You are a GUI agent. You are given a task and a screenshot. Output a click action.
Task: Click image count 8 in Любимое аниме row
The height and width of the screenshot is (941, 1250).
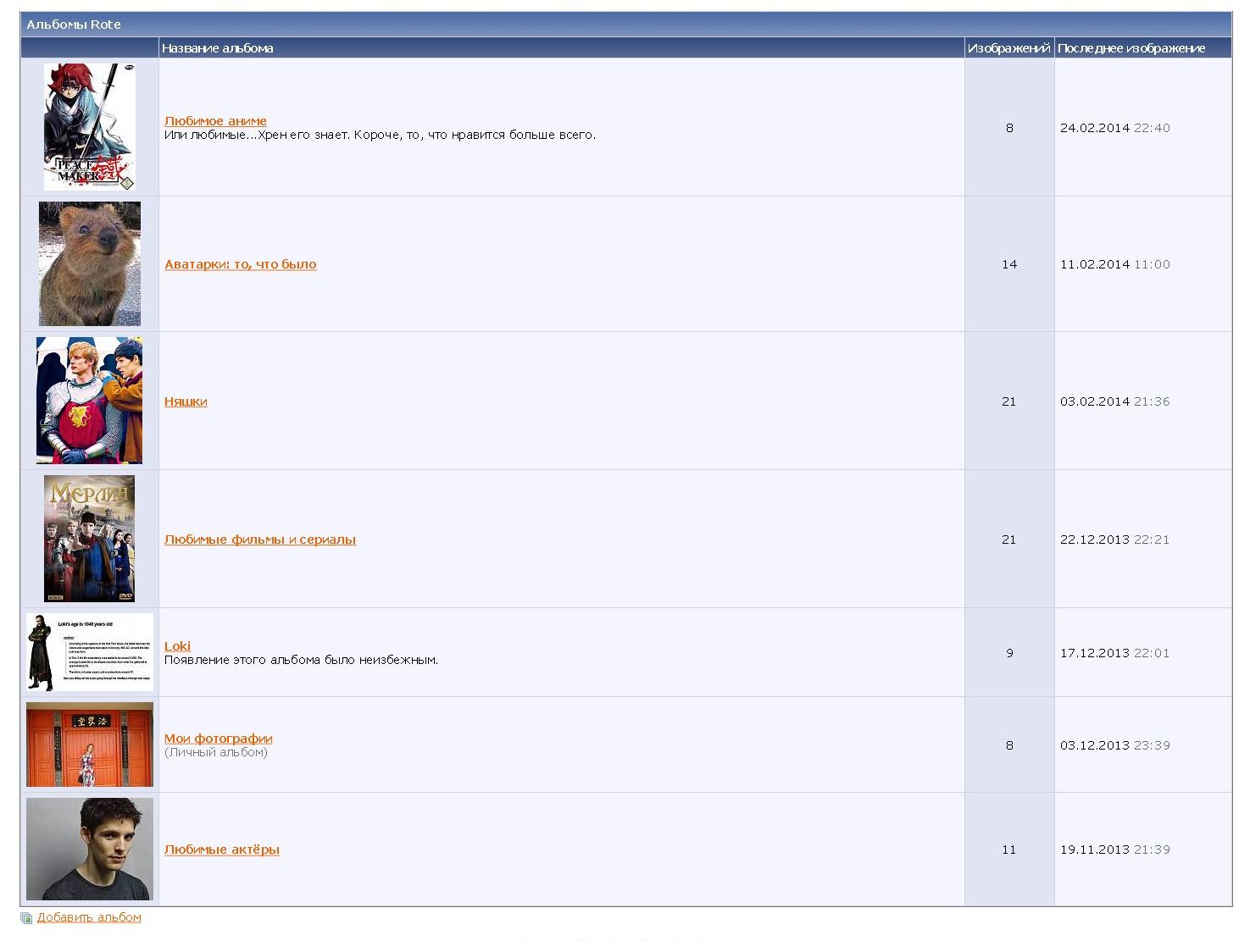click(1009, 128)
